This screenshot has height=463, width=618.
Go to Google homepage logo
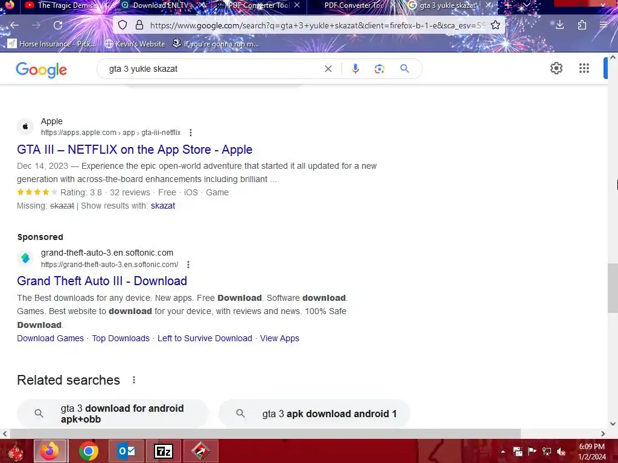42,70
